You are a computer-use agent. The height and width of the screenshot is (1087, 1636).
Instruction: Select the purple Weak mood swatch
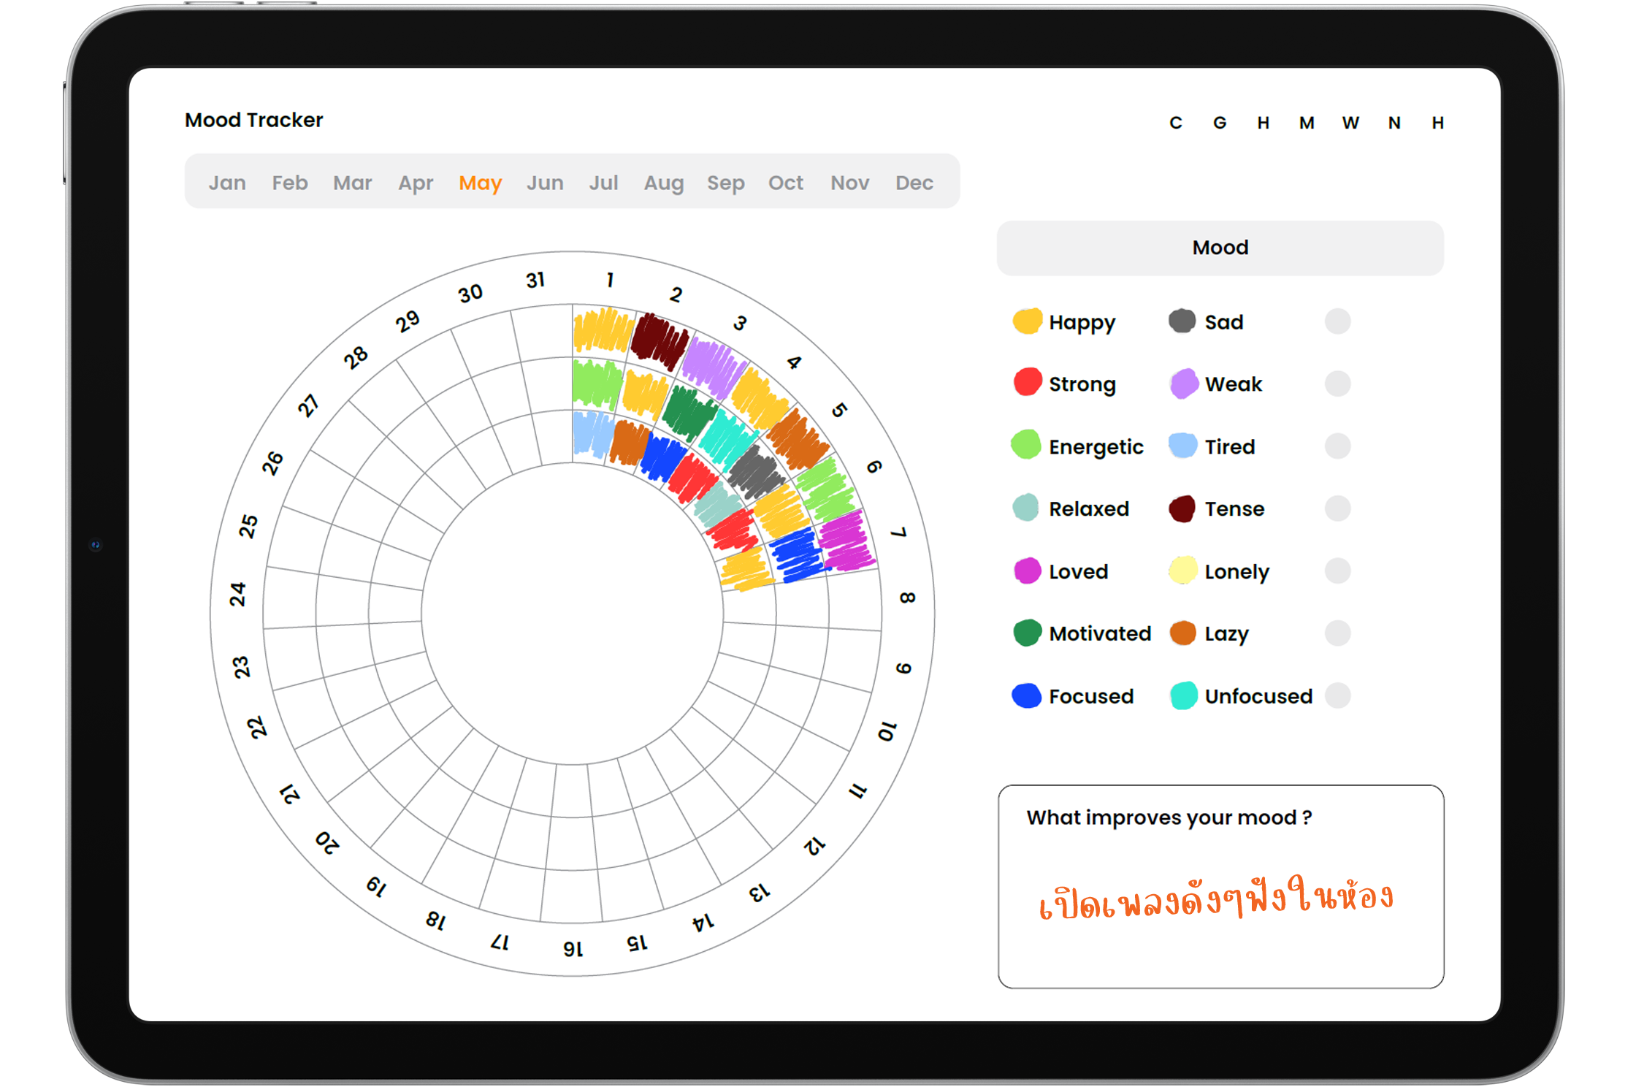pos(1183,383)
